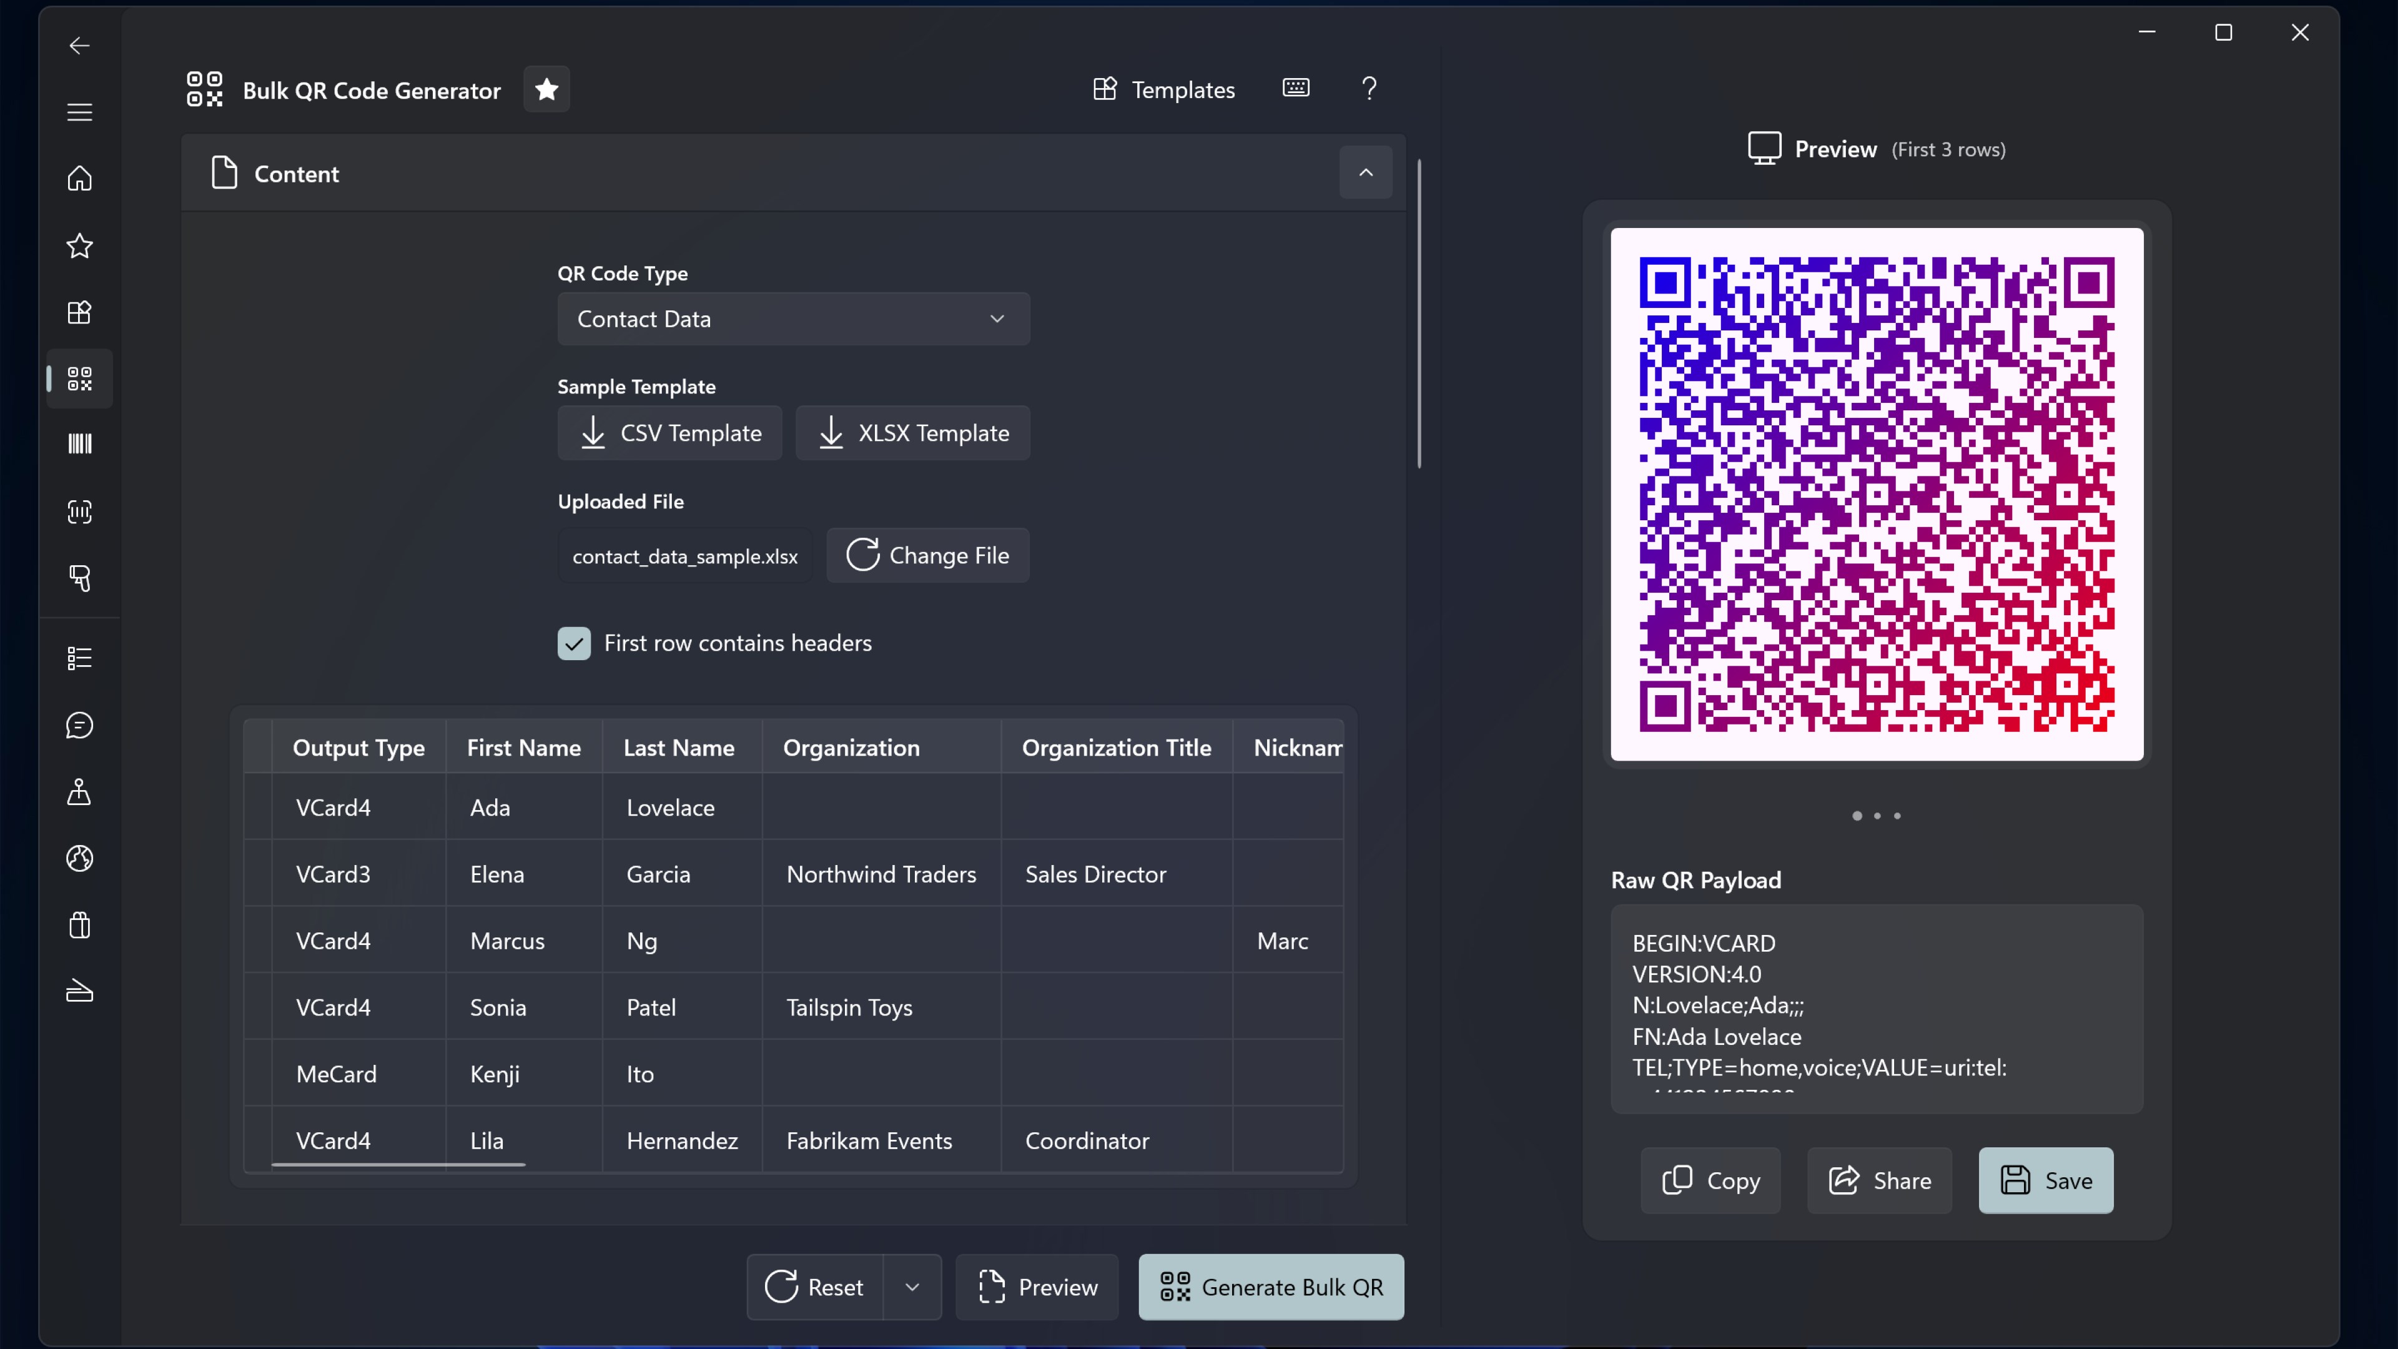
Task: Open the Templates menu
Action: pos(1163,89)
